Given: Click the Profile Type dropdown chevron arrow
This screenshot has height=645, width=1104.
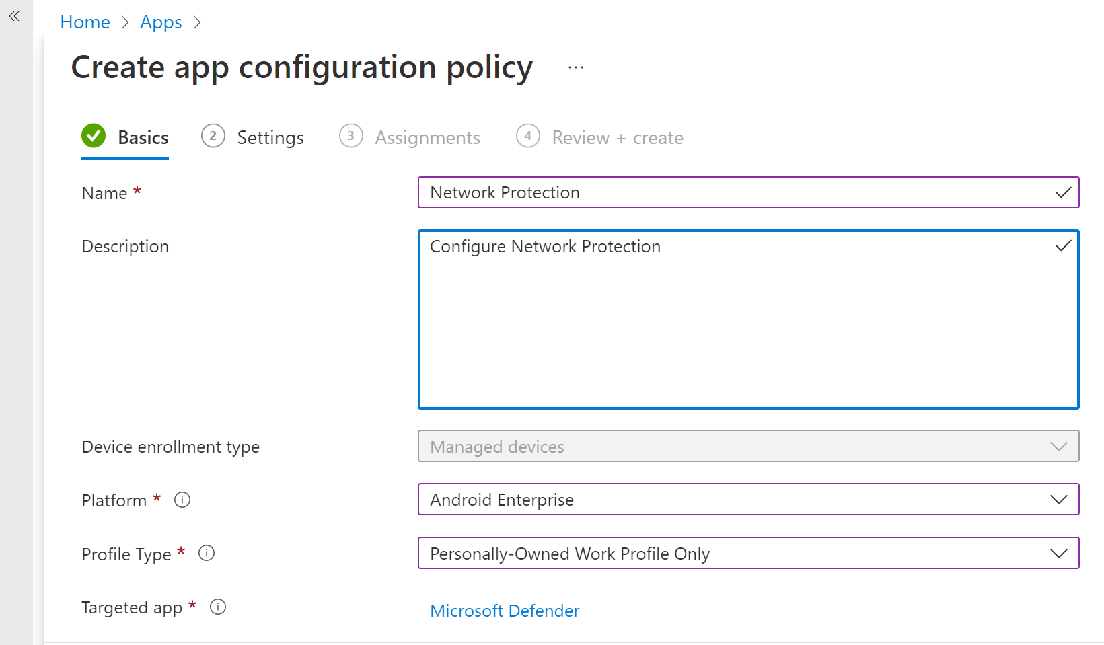Looking at the screenshot, I should (1059, 554).
